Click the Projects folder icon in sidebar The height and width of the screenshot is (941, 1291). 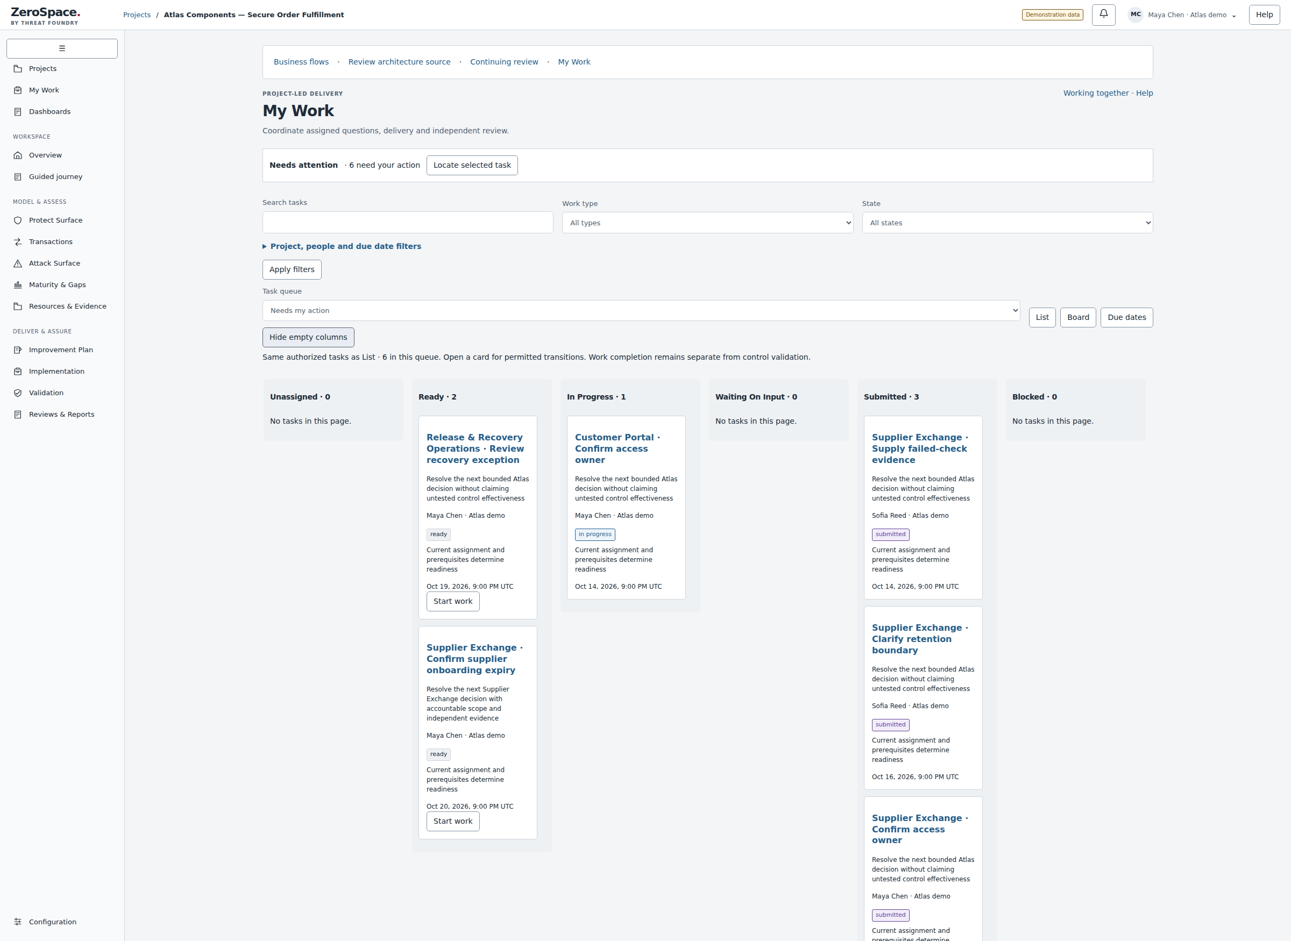pos(18,69)
